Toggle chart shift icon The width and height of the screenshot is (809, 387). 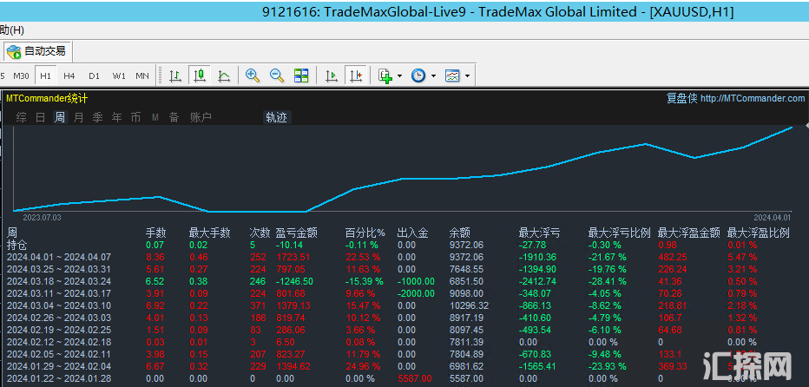(x=355, y=76)
